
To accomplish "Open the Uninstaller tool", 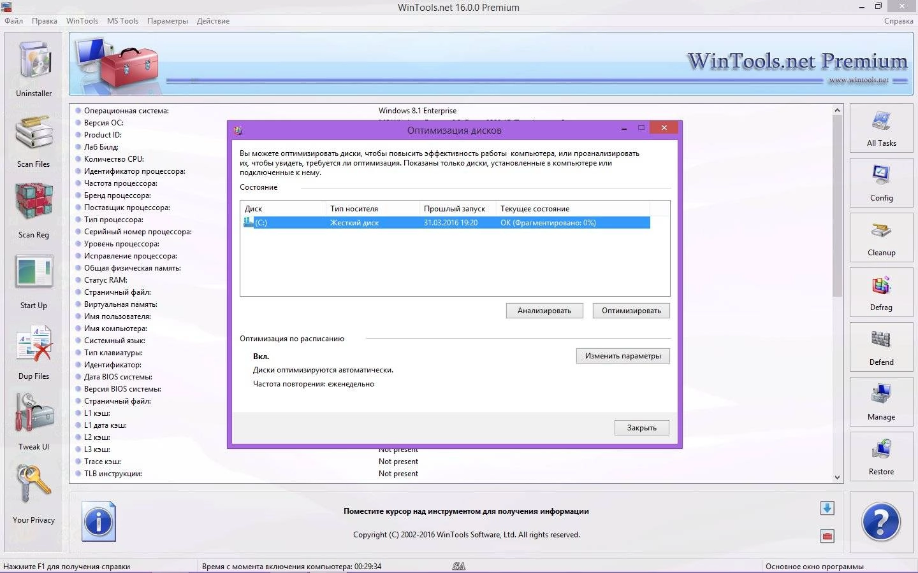I will [x=34, y=68].
